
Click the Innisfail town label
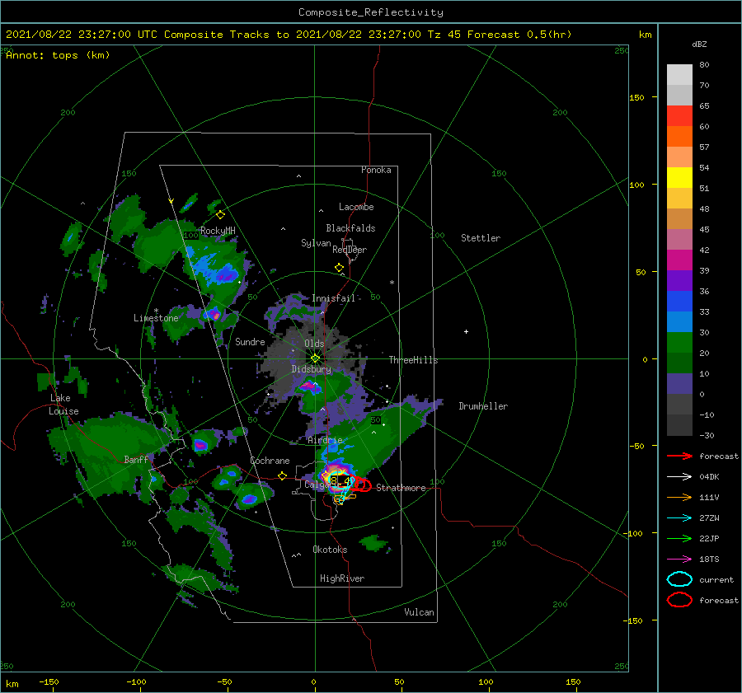333,298
